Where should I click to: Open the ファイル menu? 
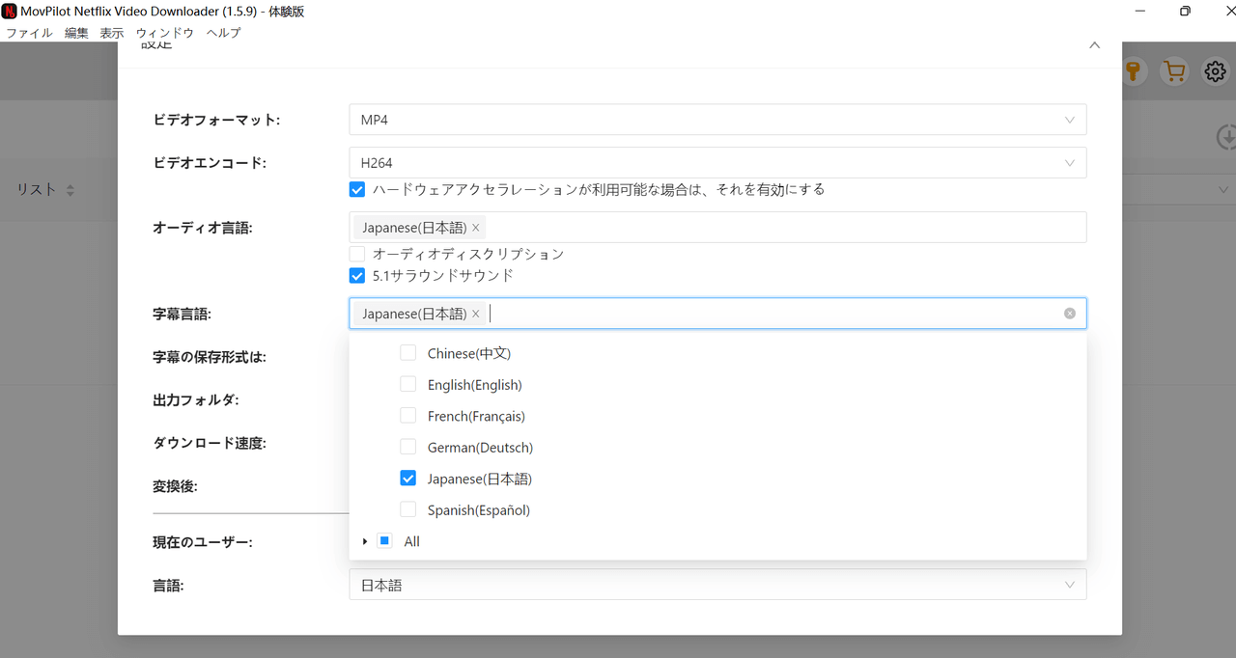(29, 33)
